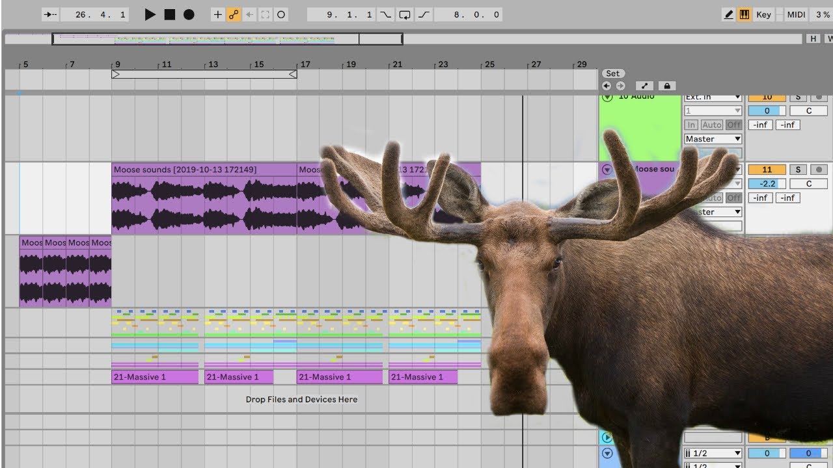Solo track 10
833x468 pixels.
coord(798,97)
